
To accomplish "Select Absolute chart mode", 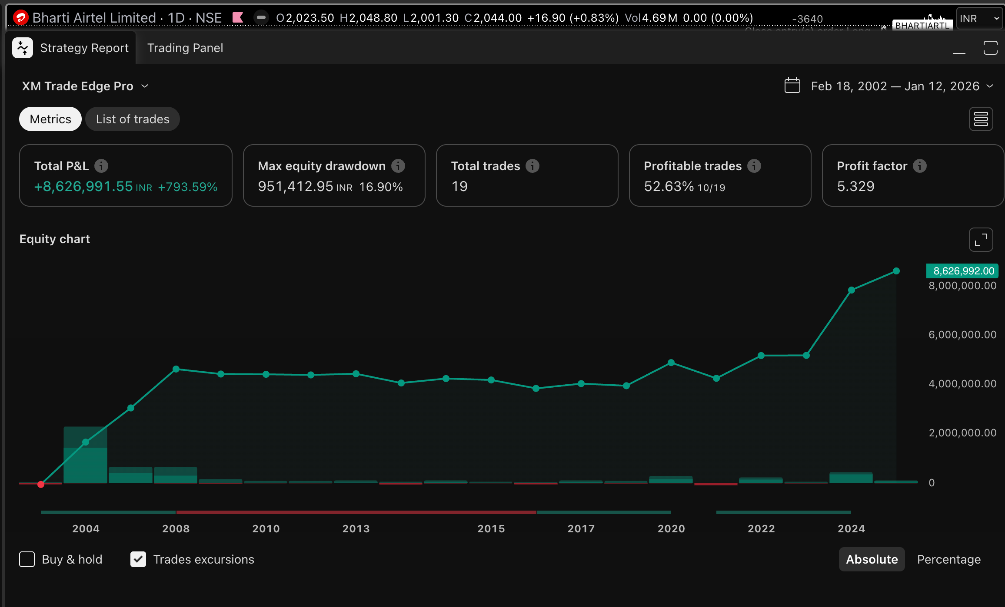I will point(872,559).
